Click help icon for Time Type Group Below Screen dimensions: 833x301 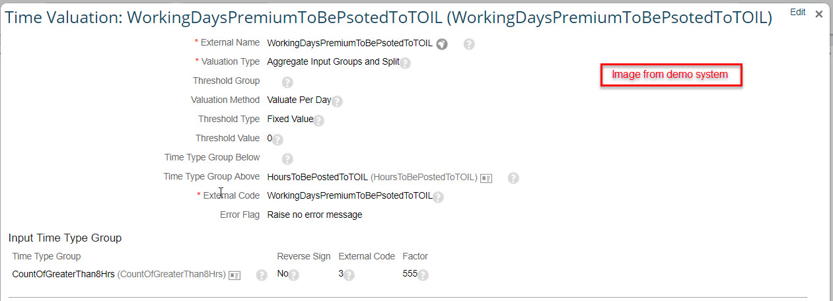coord(287,159)
